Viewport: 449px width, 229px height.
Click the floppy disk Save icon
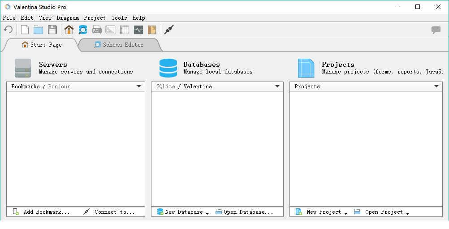coord(52,30)
